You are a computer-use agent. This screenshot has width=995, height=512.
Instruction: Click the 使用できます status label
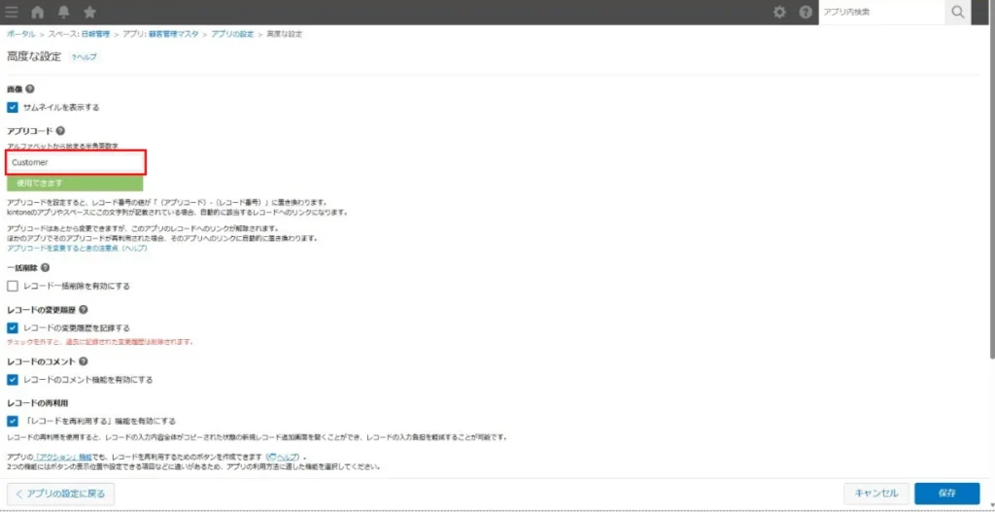point(75,184)
